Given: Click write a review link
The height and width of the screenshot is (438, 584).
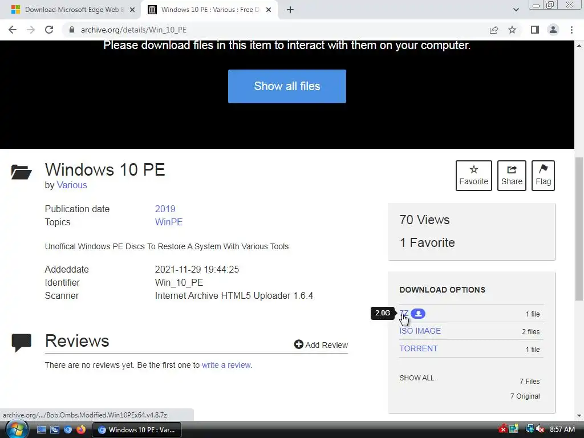Looking at the screenshot, I should pos(226,365).
